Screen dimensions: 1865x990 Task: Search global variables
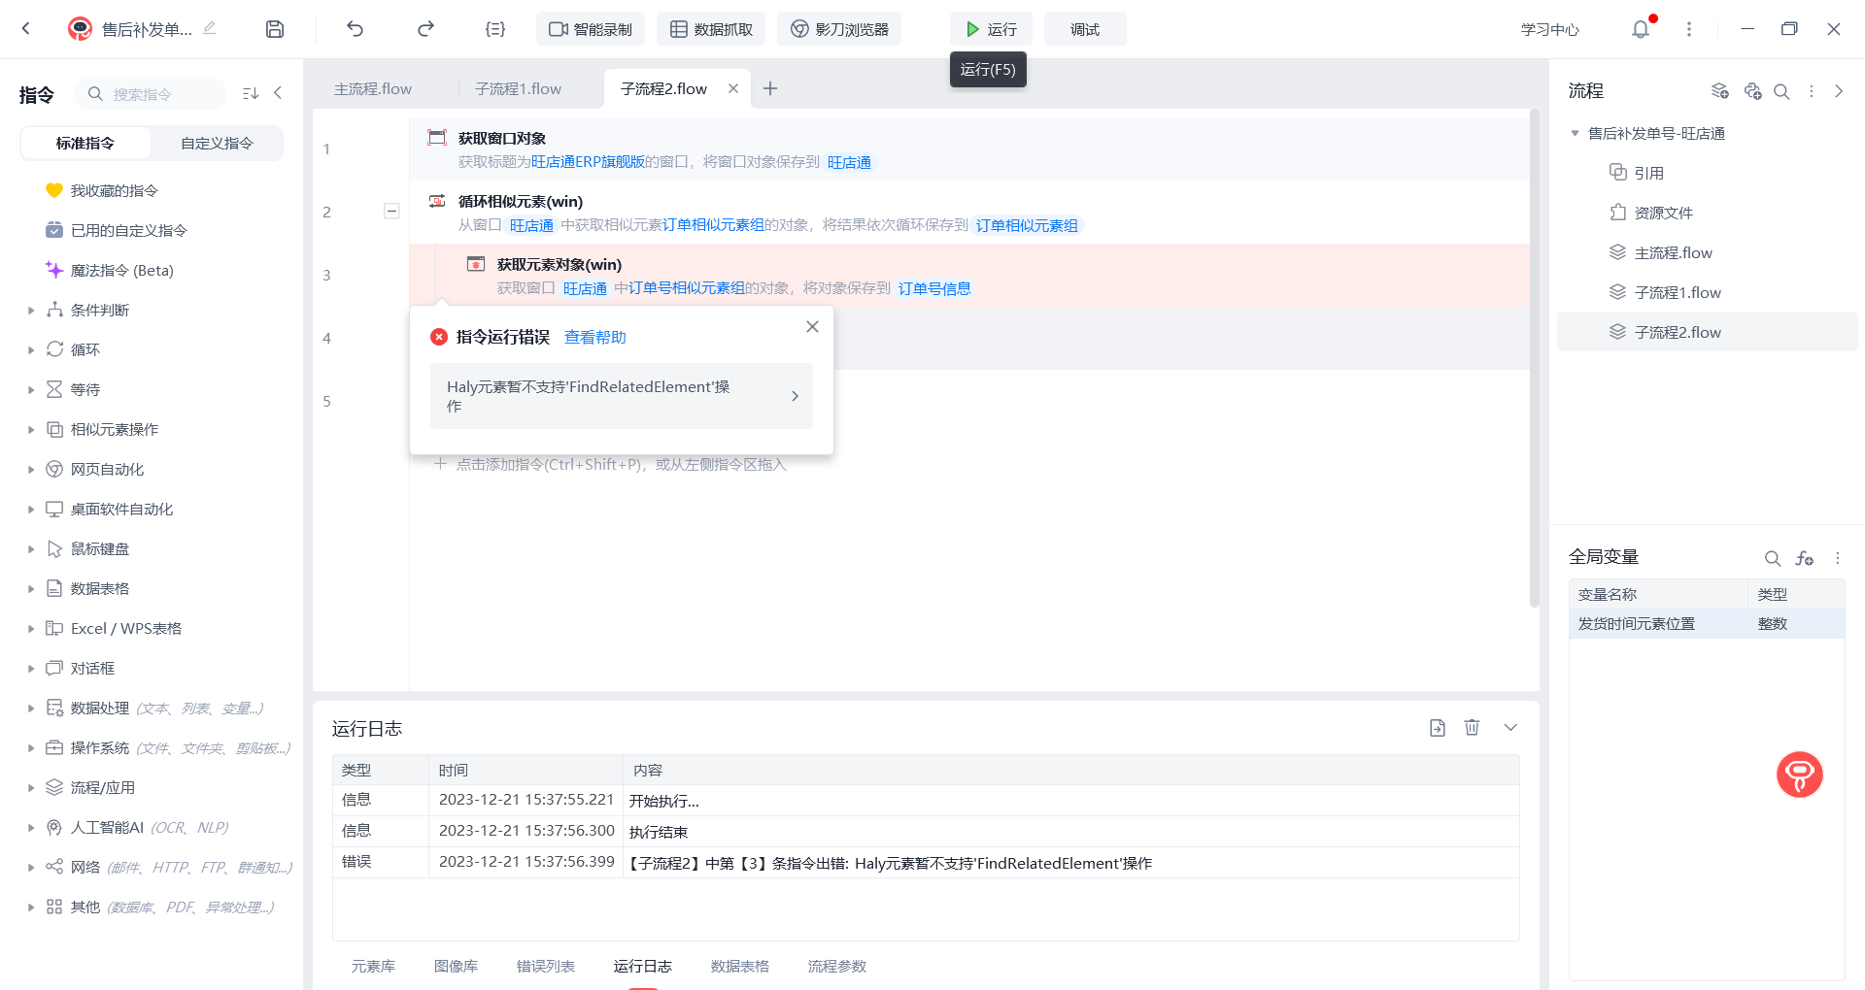pyautogui.click(x=1773, y=558)
